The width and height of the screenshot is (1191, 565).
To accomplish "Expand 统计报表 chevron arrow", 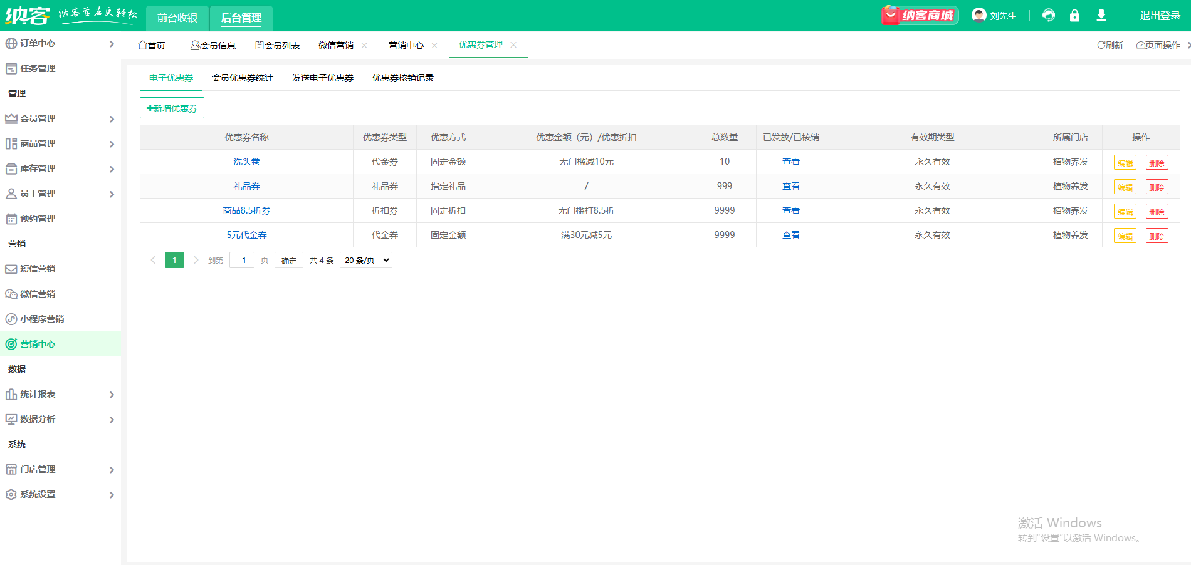I will coord(112,395).
